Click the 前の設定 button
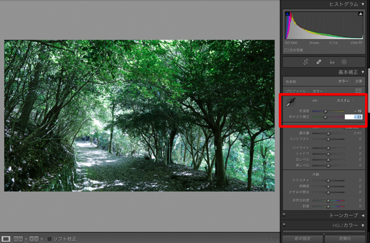370x243 pixels. pos(303,239)
